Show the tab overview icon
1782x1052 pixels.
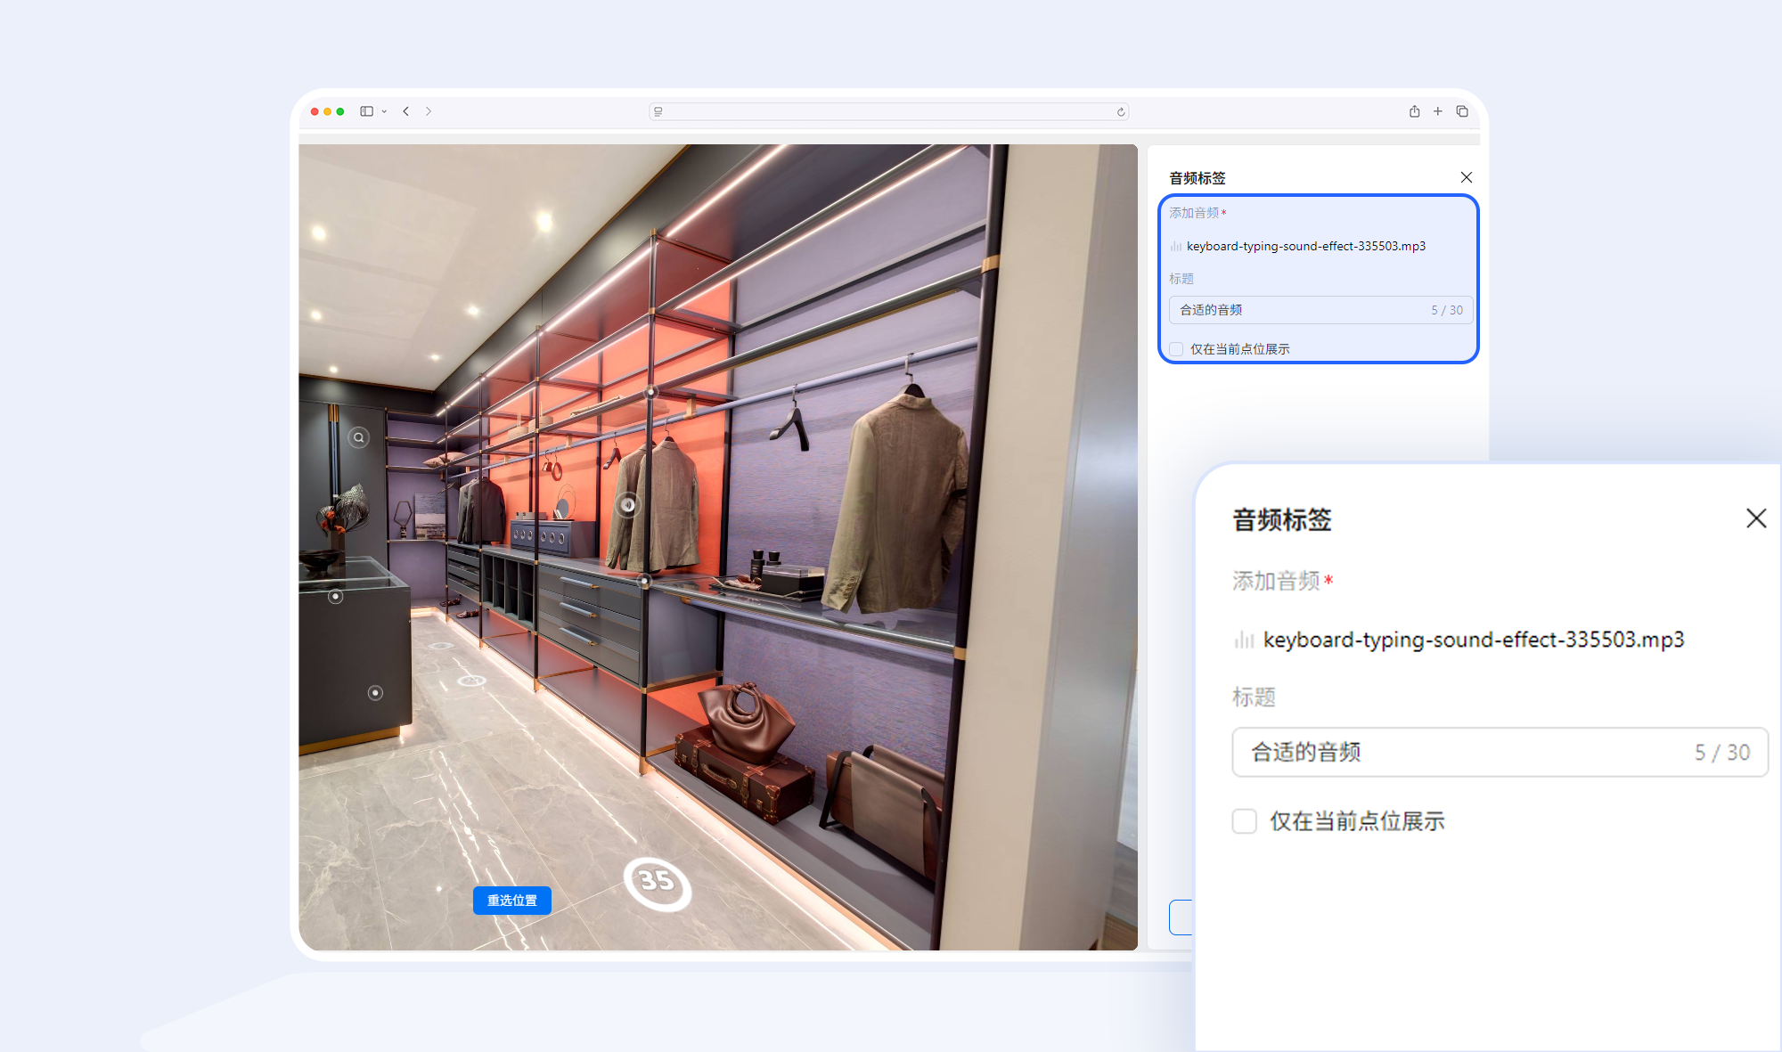[1462, 111]
